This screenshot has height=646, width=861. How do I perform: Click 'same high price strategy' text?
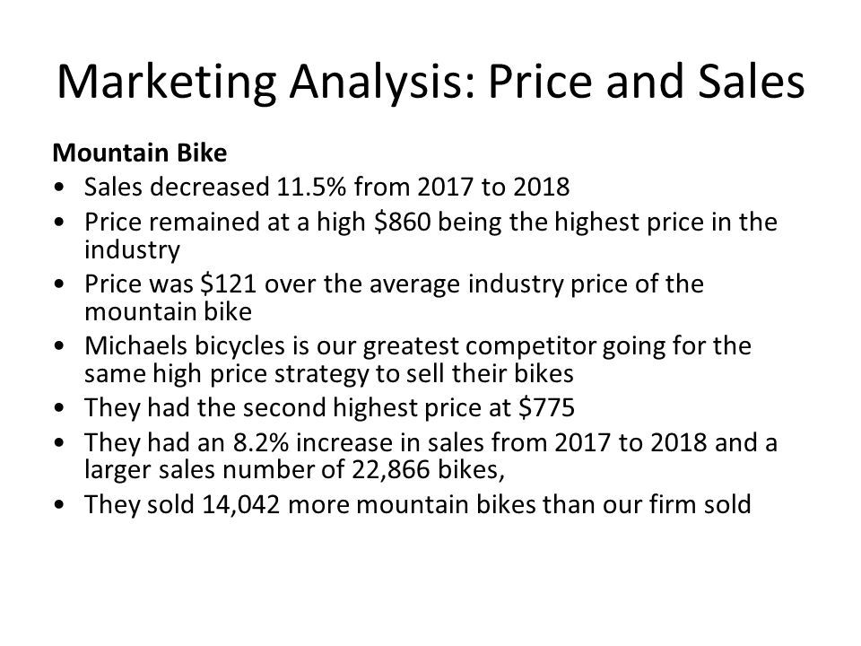click(227, 374)
